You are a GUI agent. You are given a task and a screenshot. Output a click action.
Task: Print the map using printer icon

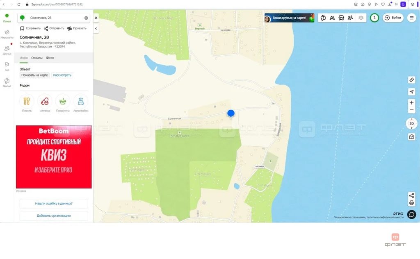[411, 203]
